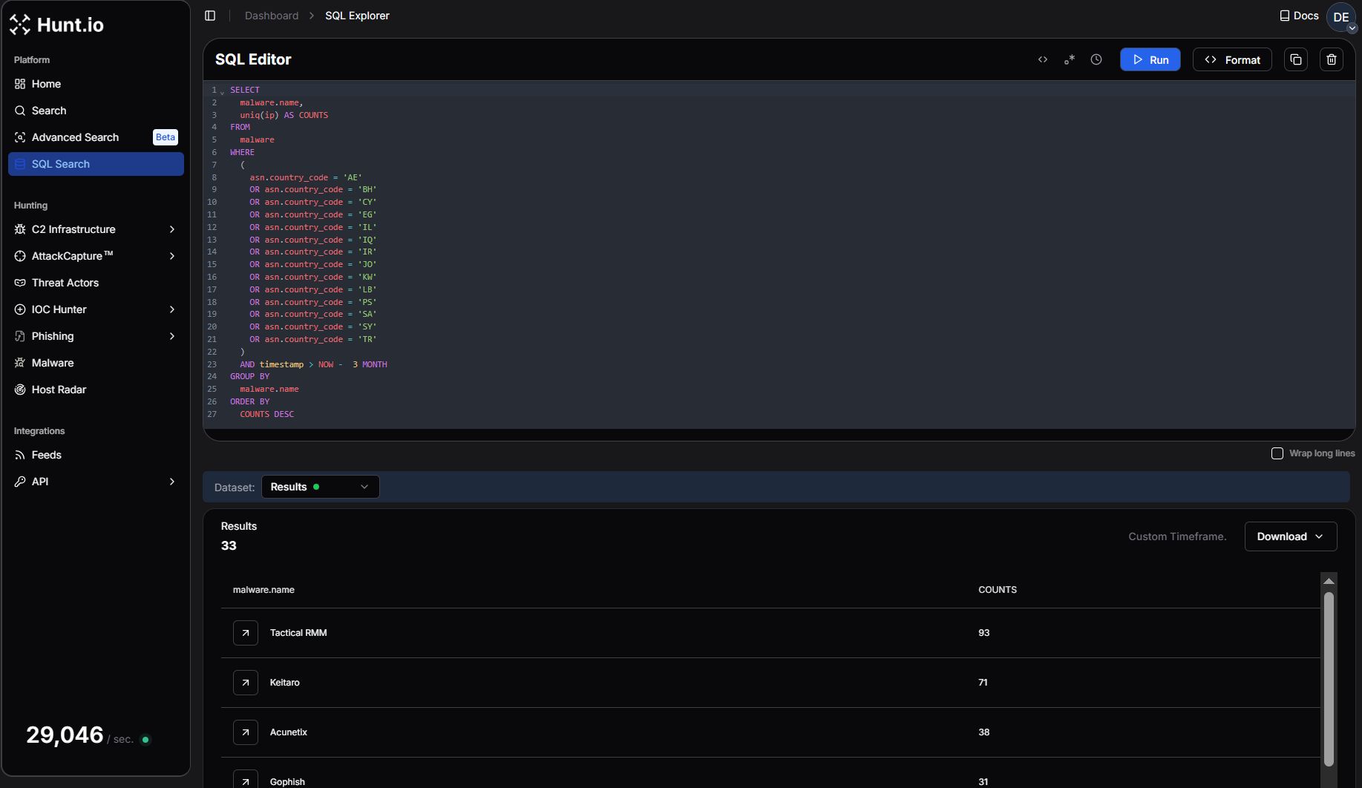
Task: Click the malware.name column header
Action: pyautogui.click(x=263, y=590)
